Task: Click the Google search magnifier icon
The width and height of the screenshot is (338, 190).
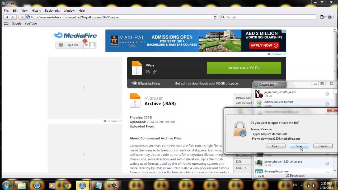Action: (x=223, y=17)
